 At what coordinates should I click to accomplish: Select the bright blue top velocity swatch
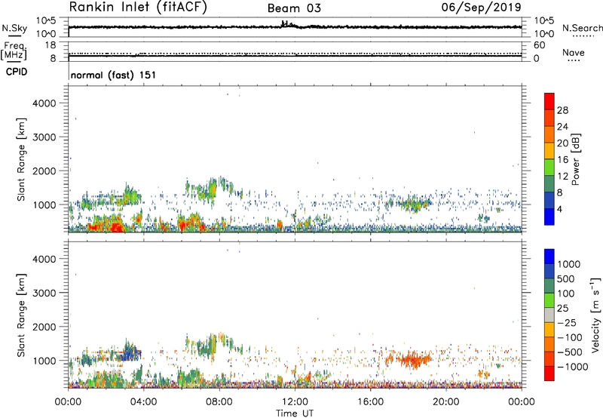pyautogui.click(x=549, y=257)
